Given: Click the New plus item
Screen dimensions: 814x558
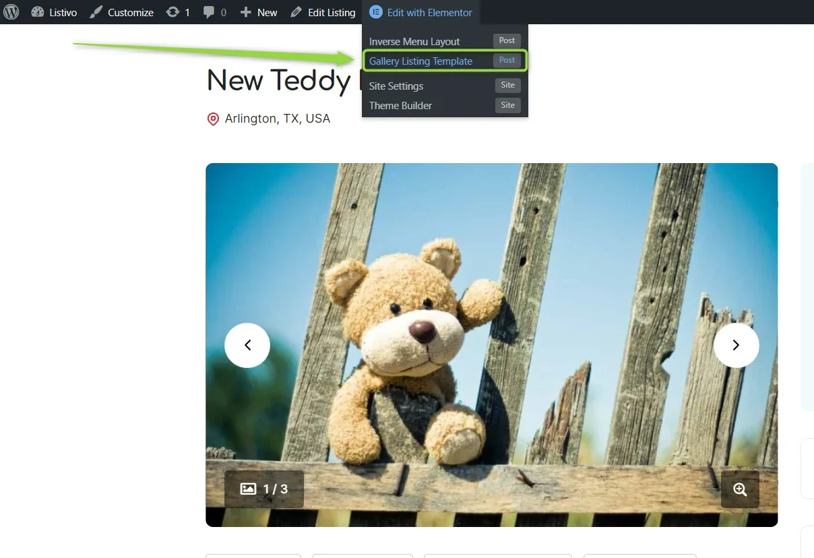Looking at the screenshot, I should 259,12.
